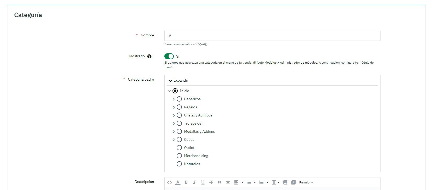This screenshot has width=432, height=190.
Task: Open the numbered list style dropdown arrow
Action: tap(267, 182)
